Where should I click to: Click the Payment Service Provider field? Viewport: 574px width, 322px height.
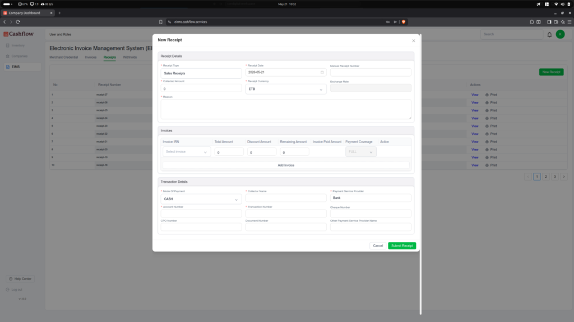click(371, 198)
